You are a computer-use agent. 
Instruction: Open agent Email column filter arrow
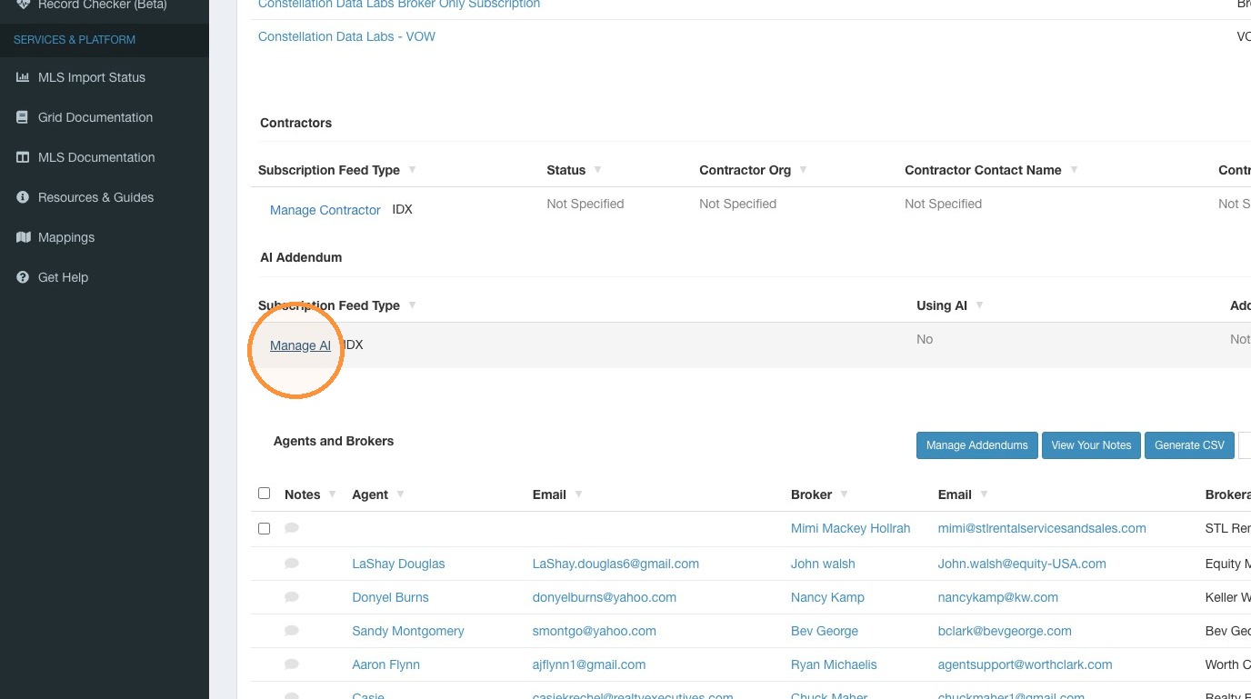coord(578,494)
